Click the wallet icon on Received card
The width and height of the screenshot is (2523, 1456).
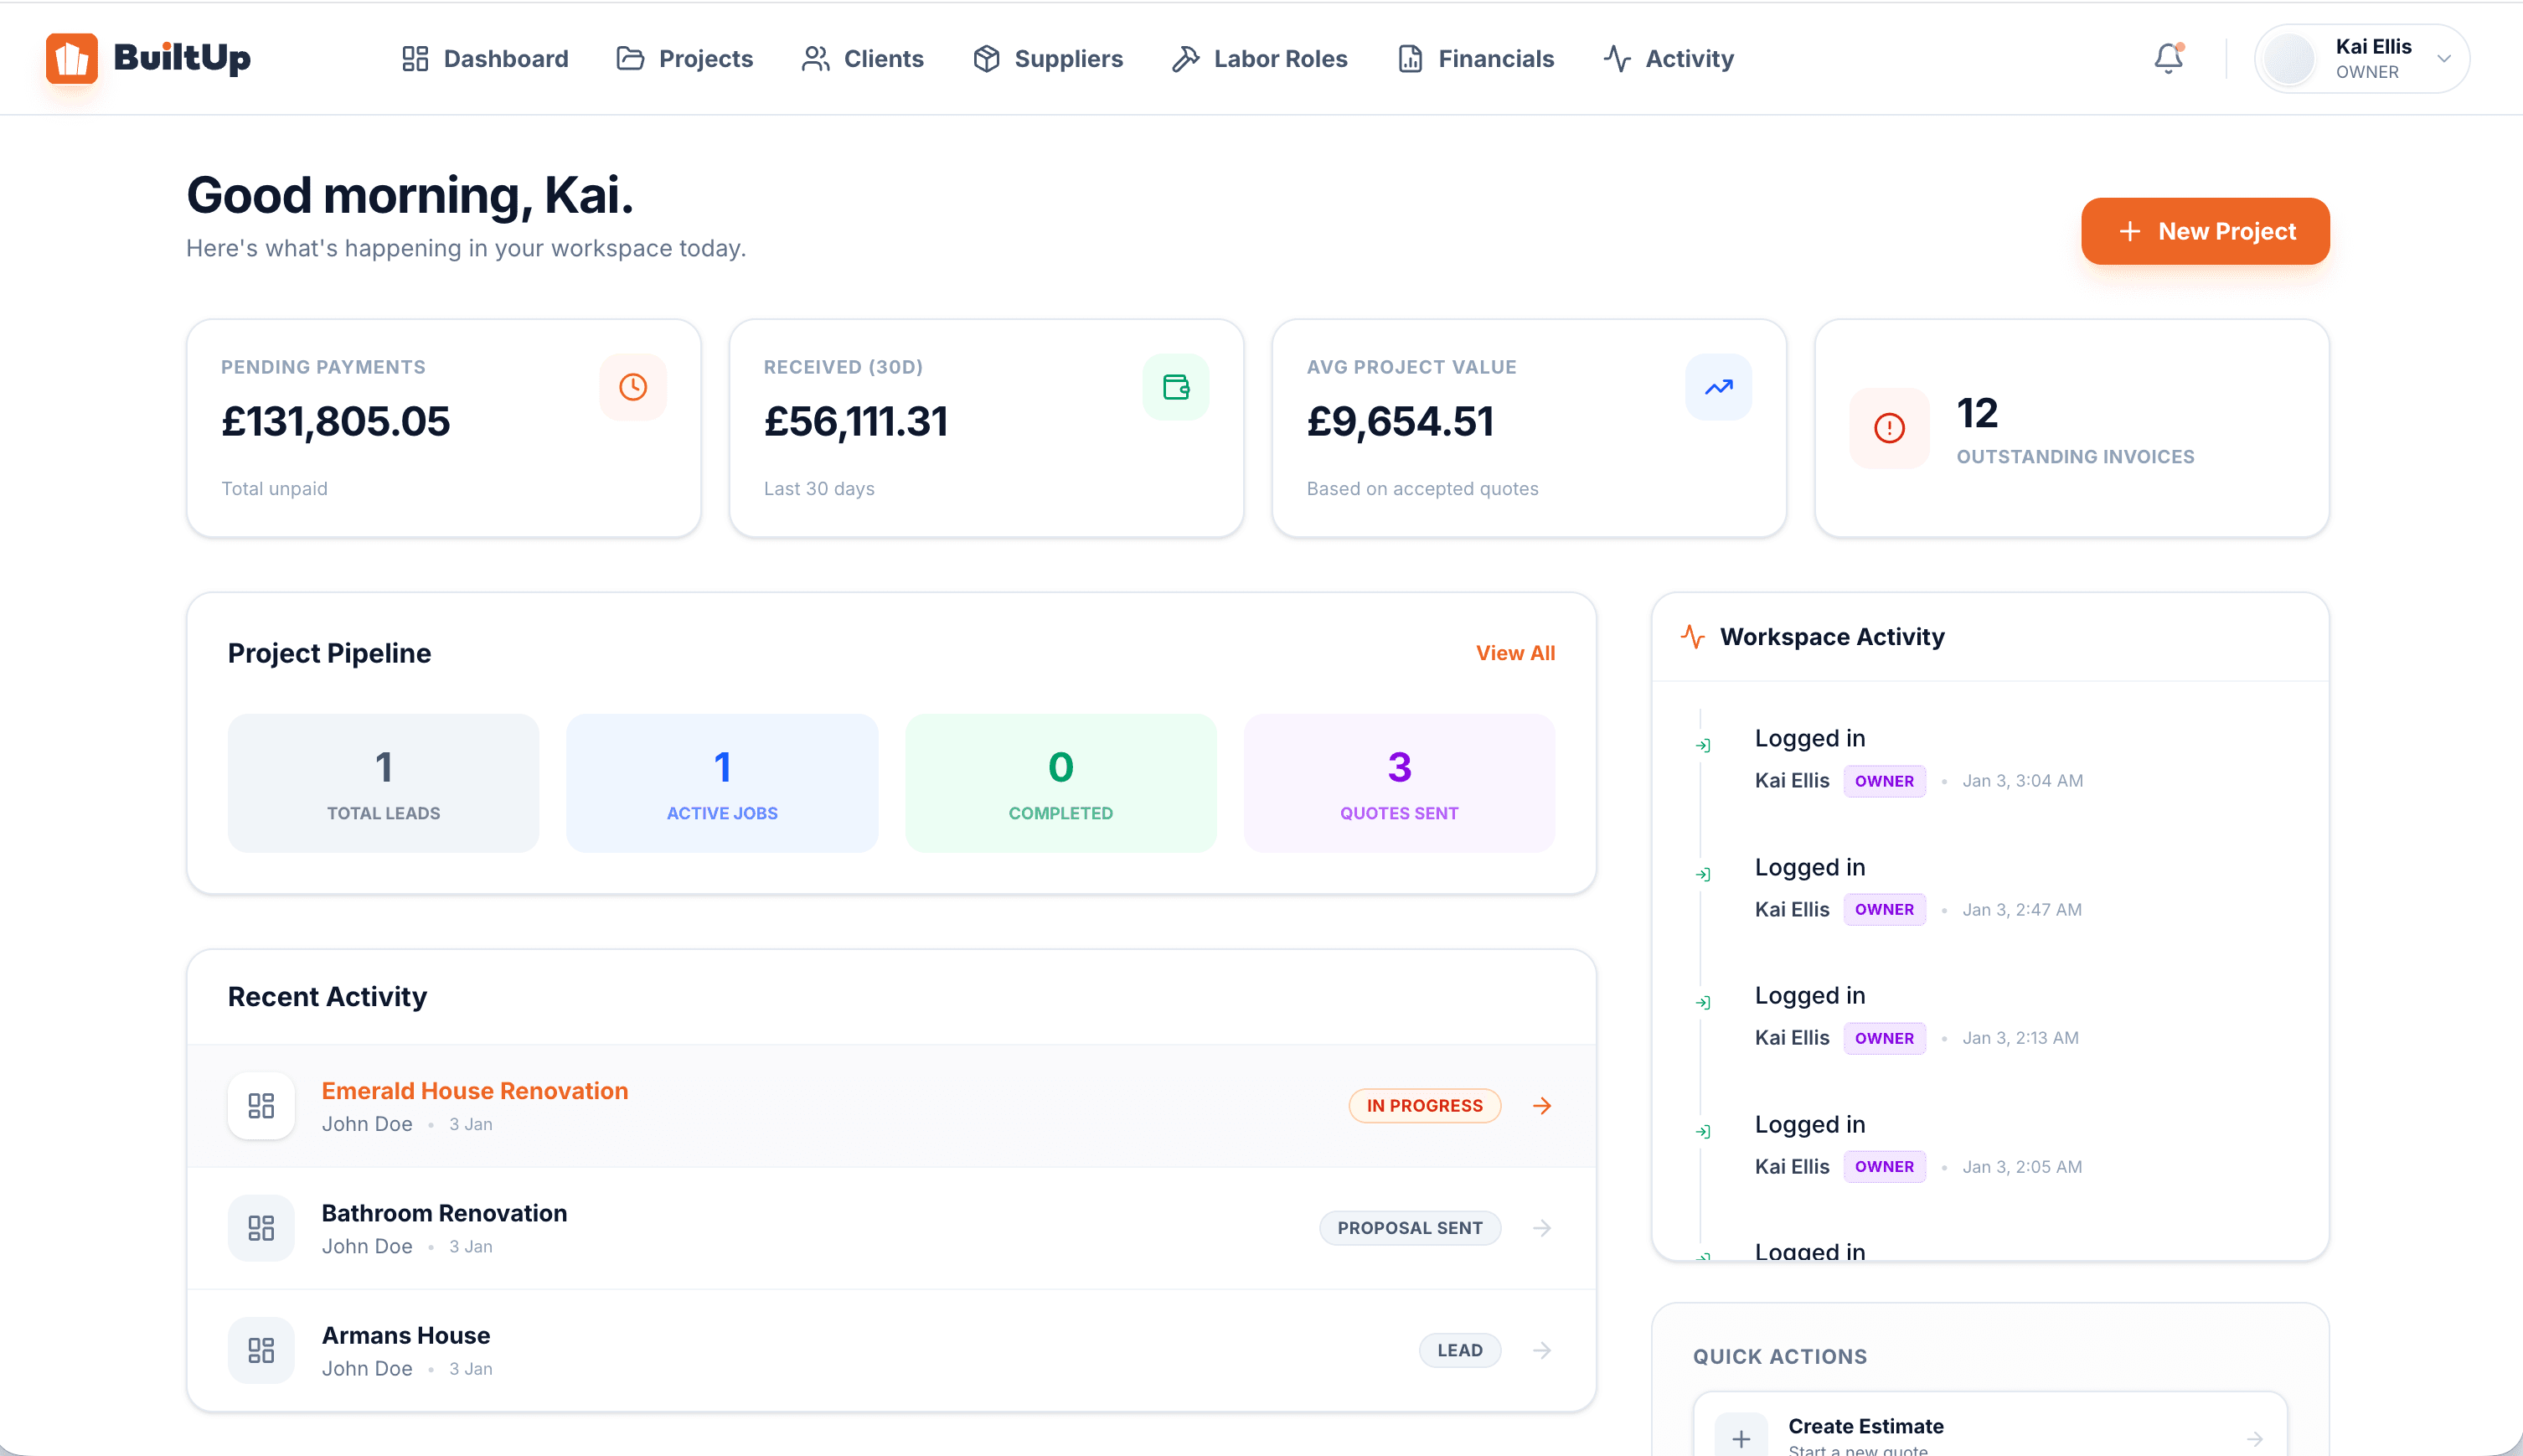click(x=1175, y=386)
